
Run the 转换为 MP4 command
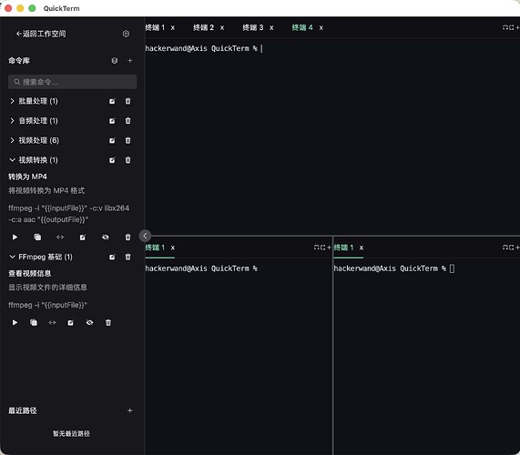15,238
